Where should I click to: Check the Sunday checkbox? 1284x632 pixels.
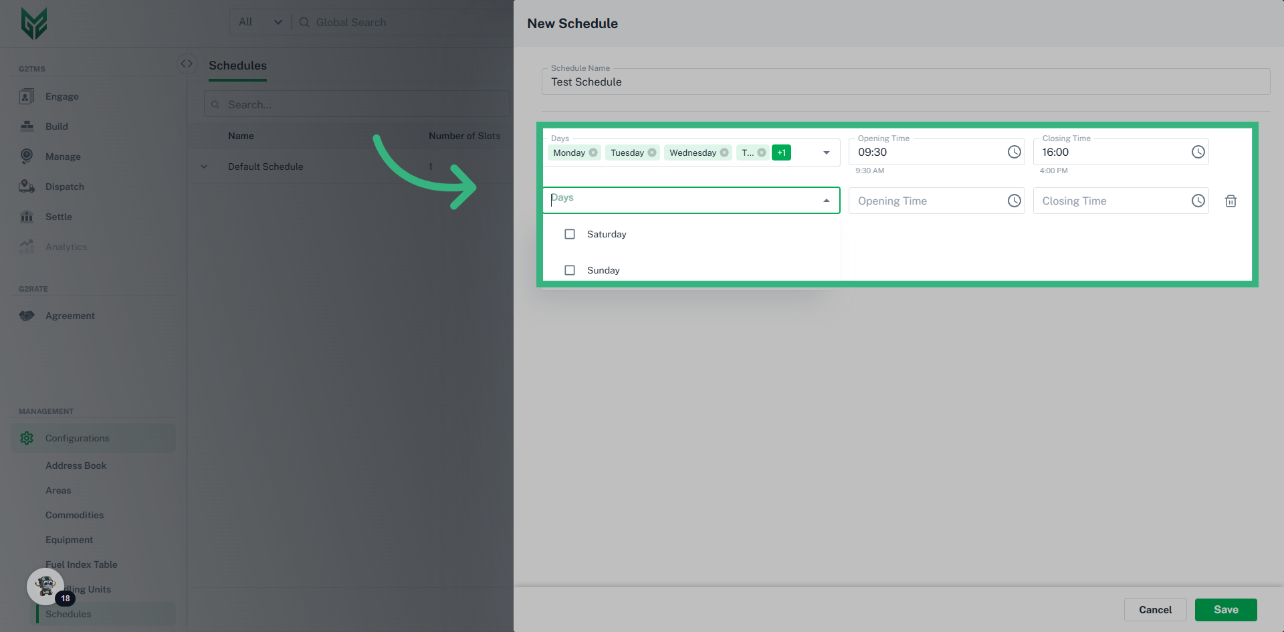click(x=570, y=270)
